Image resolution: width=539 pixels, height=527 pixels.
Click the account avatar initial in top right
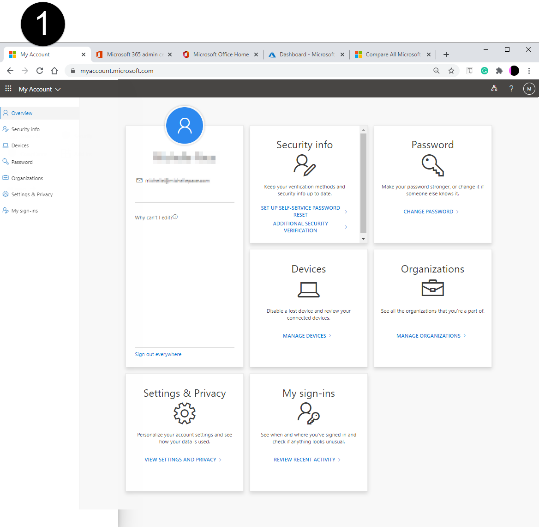click(x=529, y=88)
